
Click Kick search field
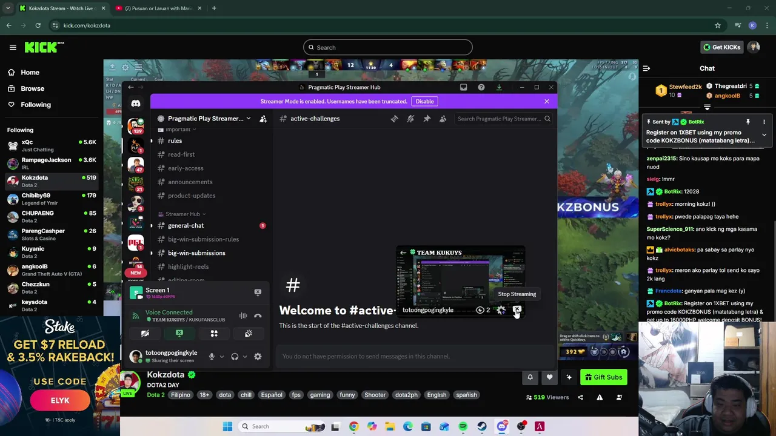[388, 47]
